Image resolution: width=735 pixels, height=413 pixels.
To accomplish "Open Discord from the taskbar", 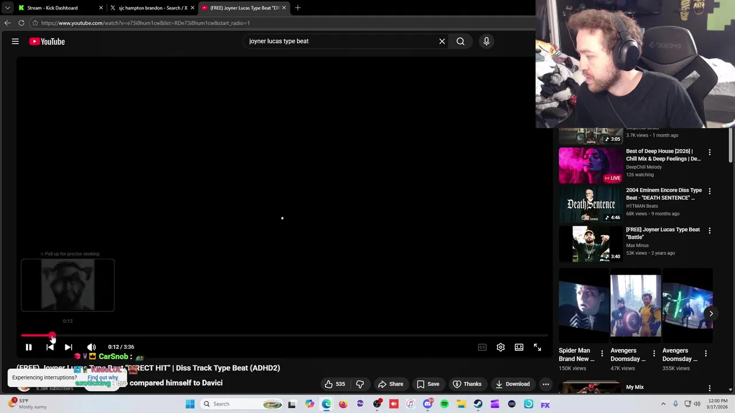I will 427,404.
